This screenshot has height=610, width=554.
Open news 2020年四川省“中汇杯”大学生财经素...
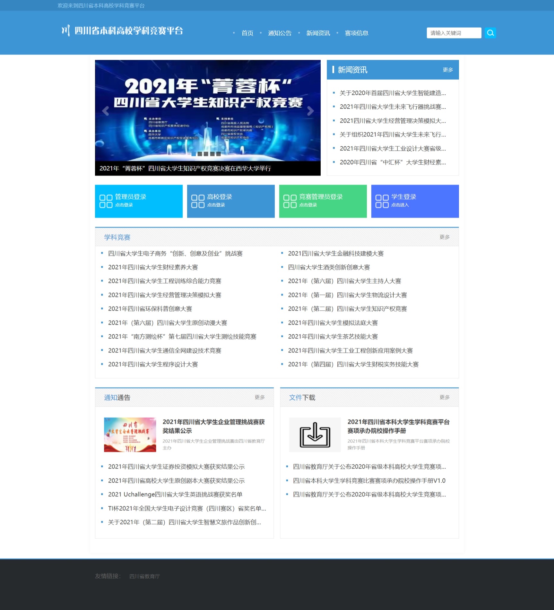(x=393, y=162)
